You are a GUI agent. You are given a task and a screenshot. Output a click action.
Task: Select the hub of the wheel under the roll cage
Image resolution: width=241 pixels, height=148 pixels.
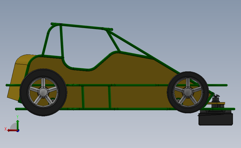(x=43, y=92)
